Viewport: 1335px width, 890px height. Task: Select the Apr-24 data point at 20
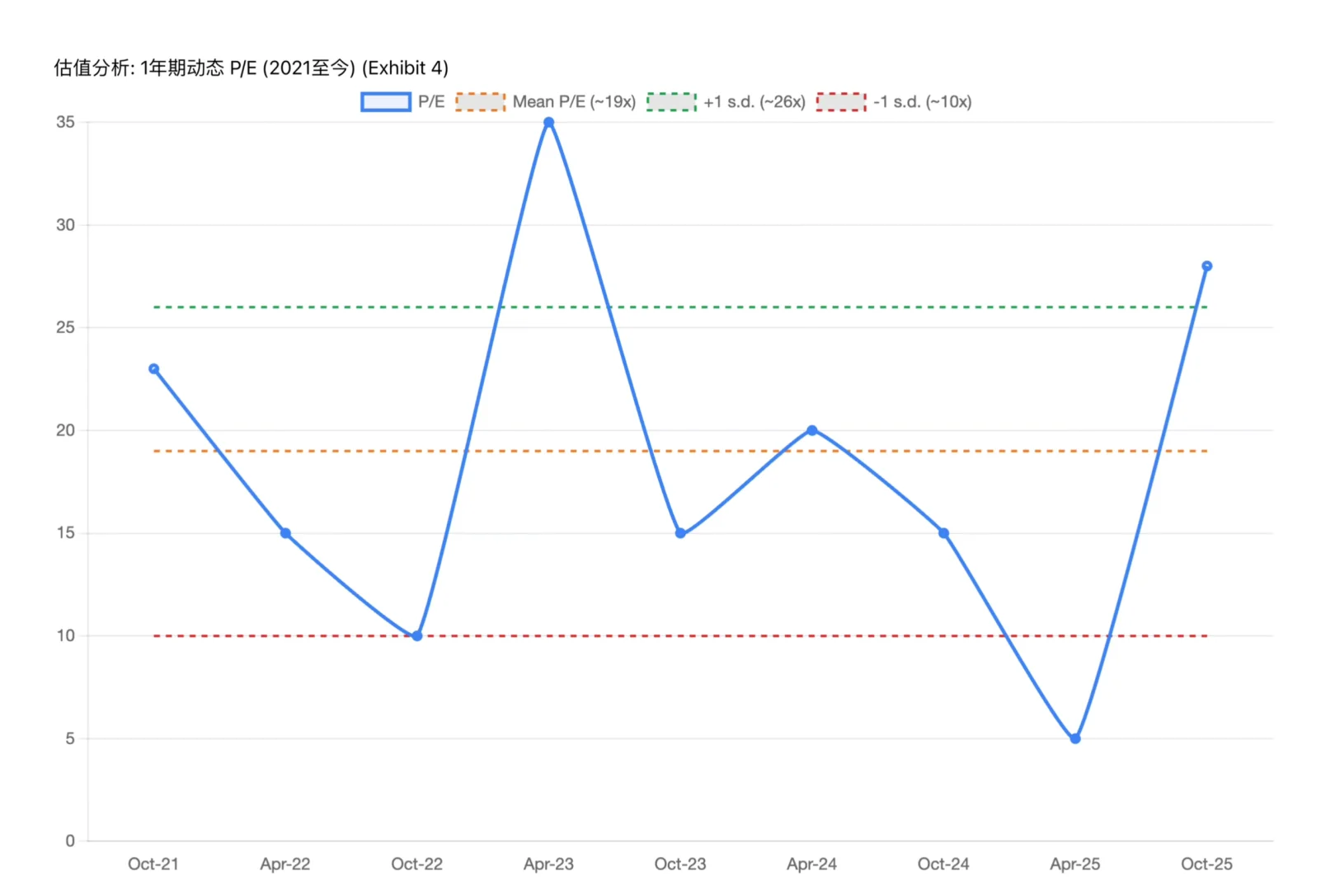point(812,430)
